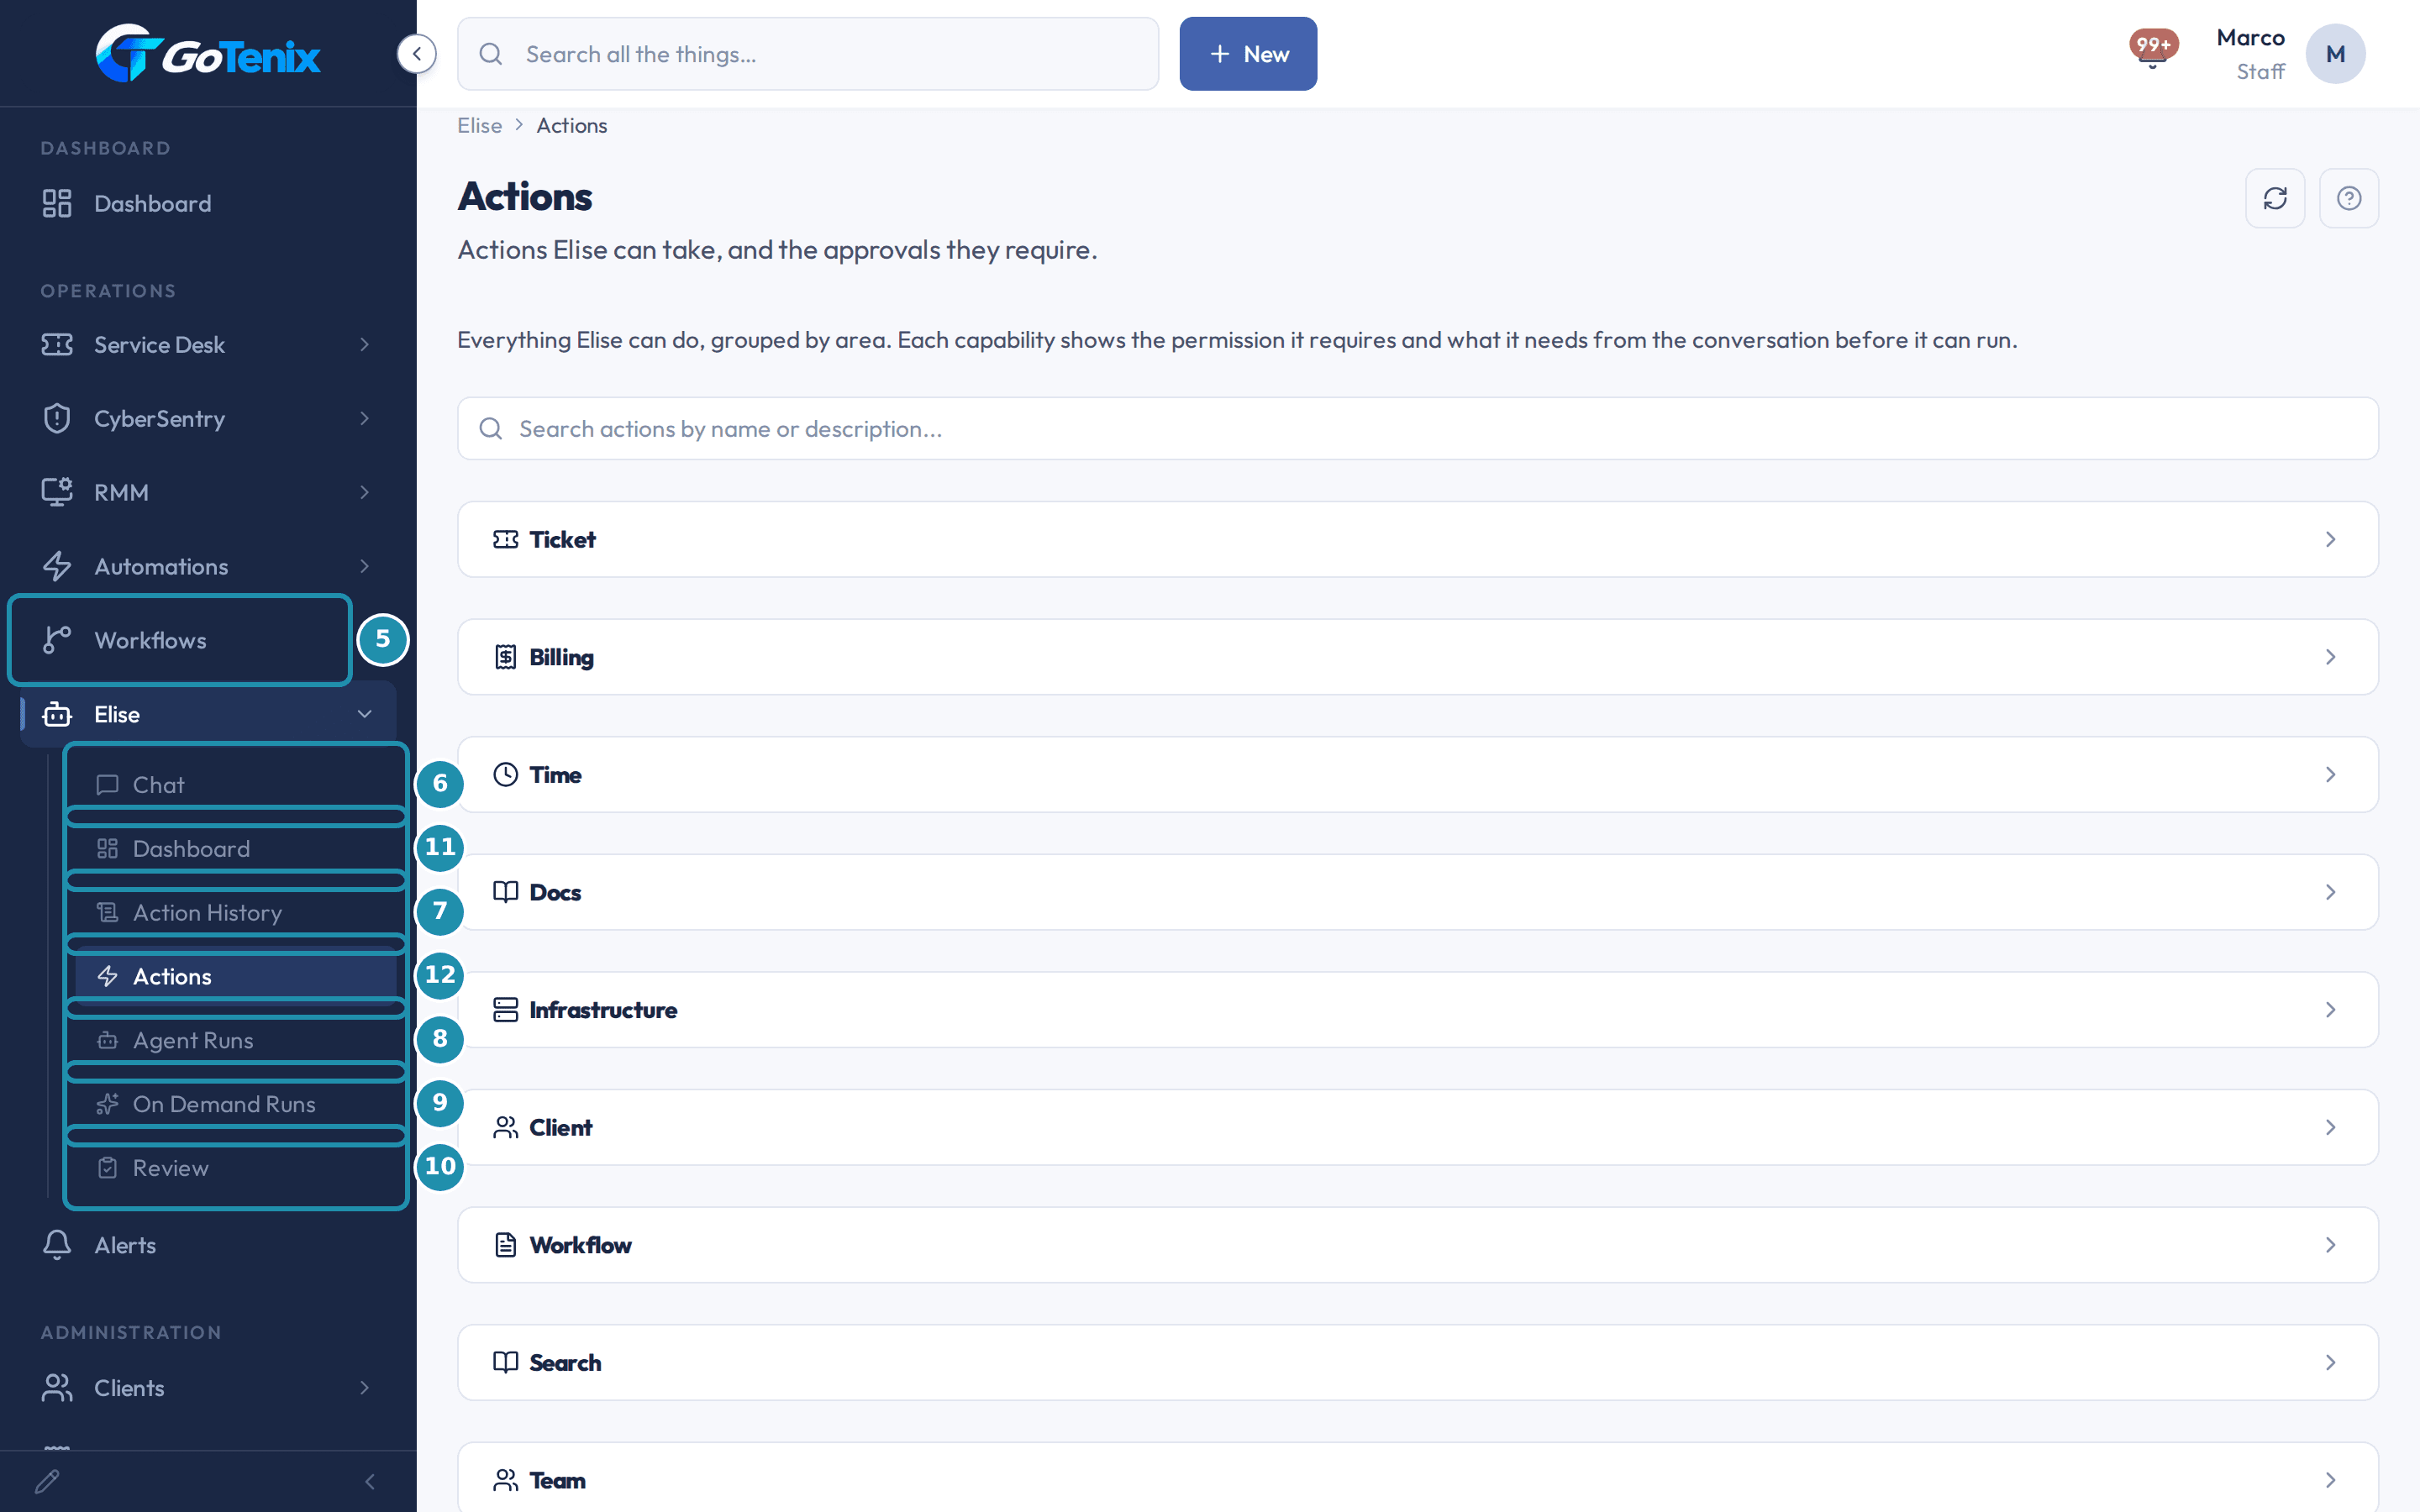
Task: Click the GoTenix logo
Action: (208, 53)
